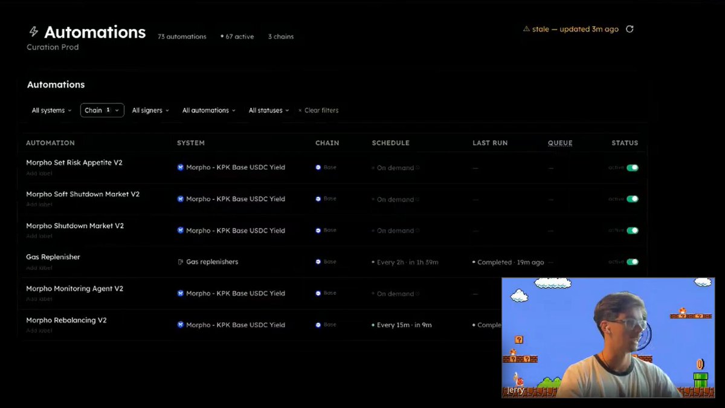This screenshot has height=408, width=725.
Task: Click the Base chain icon in the Morpho Set Risk Appetite V2 row
Action: point(318,167)
